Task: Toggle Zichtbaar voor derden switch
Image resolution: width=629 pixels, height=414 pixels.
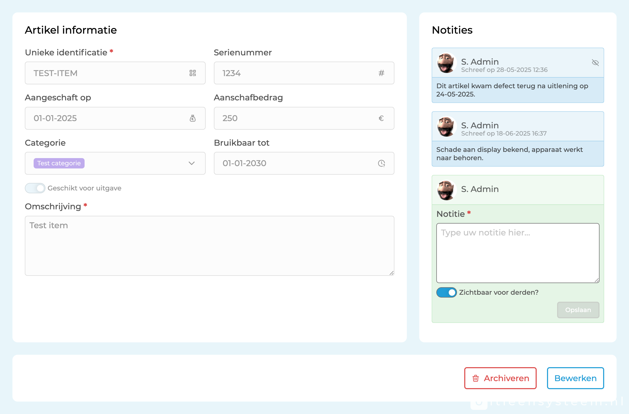Action: coord(446,292)
